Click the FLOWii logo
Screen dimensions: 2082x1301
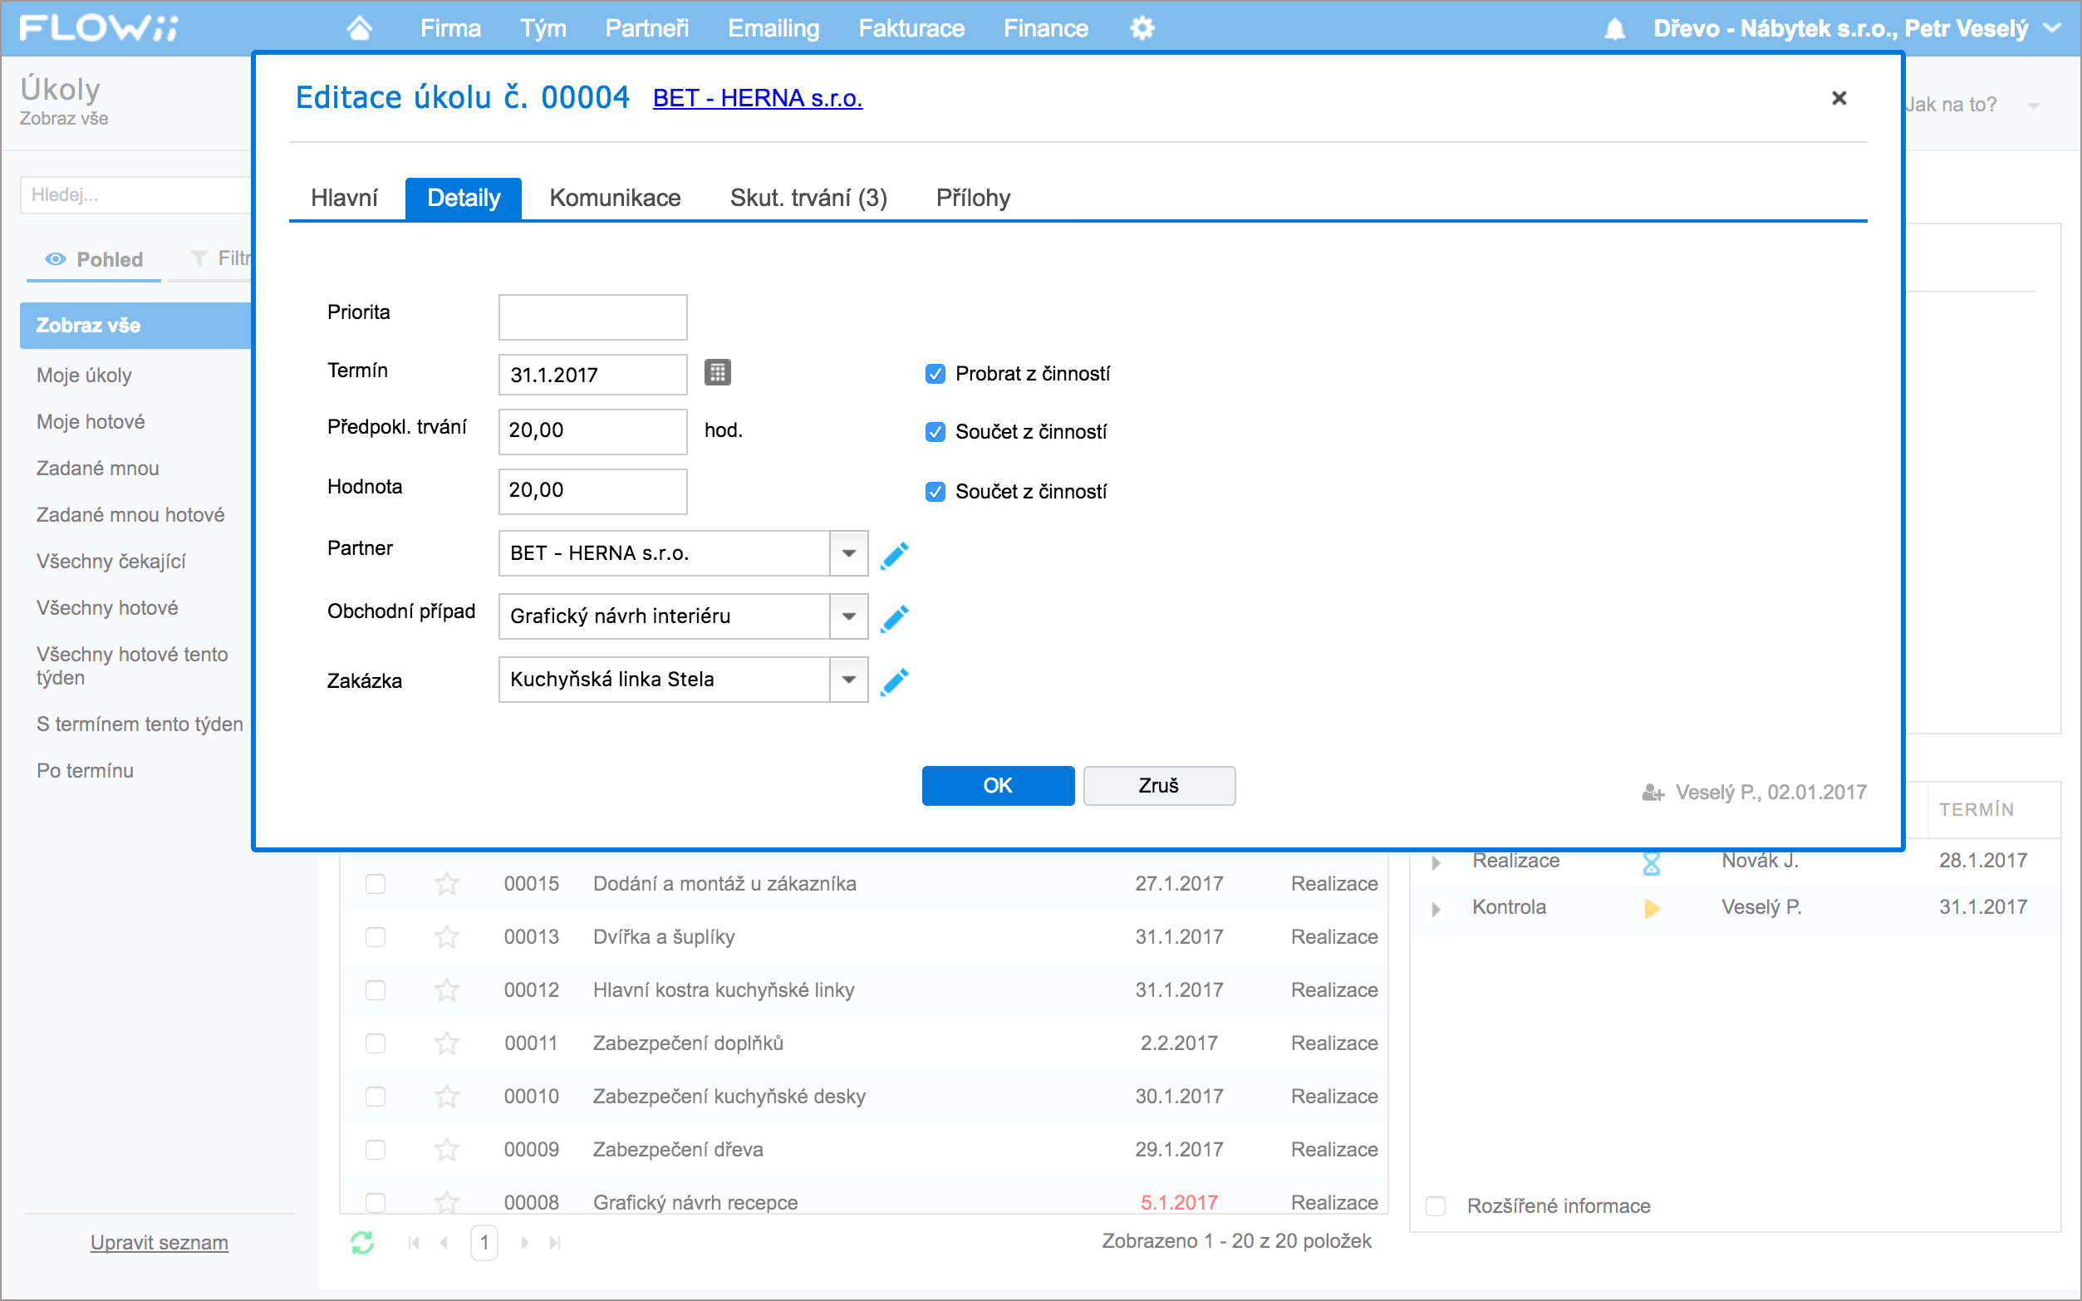tap(99, 28)
